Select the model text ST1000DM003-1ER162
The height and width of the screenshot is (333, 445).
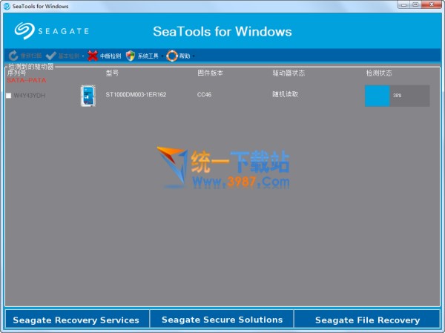pos(137,96)
